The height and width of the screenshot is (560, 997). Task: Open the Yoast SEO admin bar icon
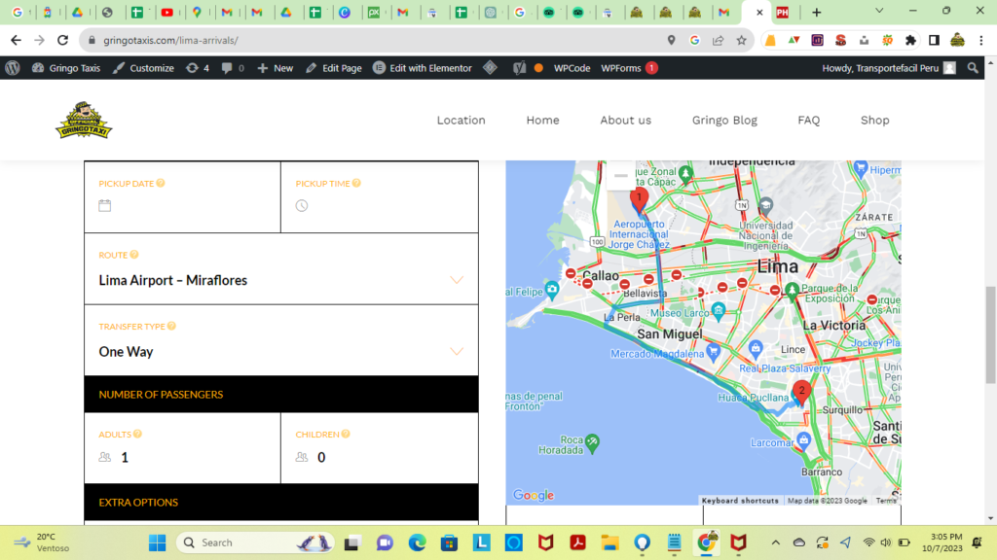(x=520, y=68)
